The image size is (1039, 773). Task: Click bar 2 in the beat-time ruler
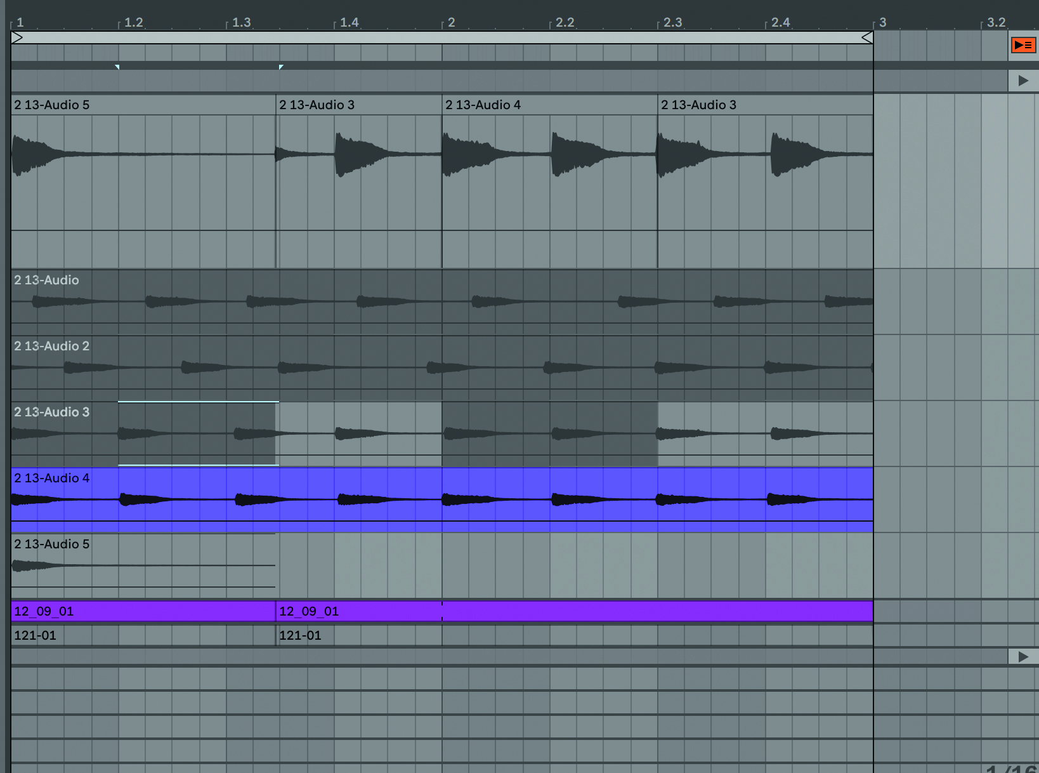[x=451, y=22]
